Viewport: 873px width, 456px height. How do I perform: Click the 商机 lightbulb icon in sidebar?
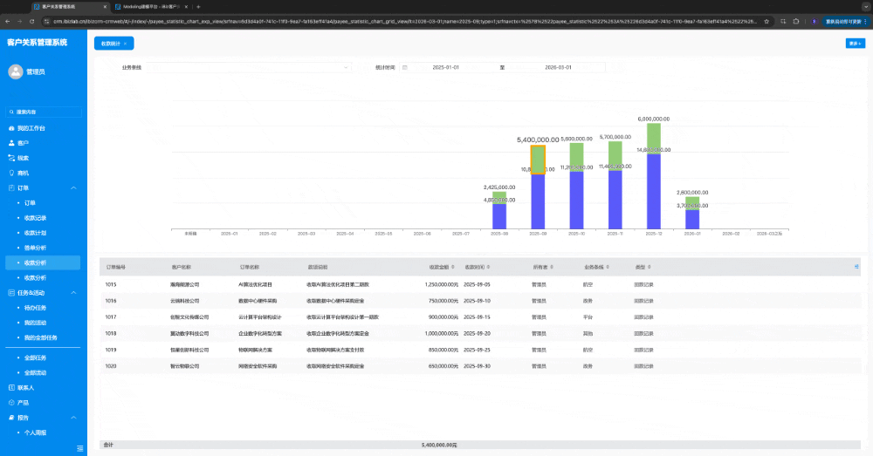(x=11, y=173)
